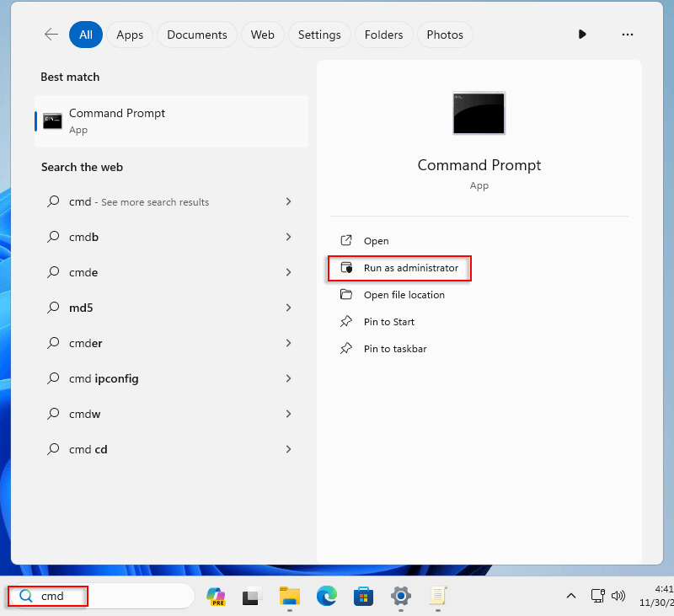Open File Explorer from the taskbar

[x=290, y=597]
